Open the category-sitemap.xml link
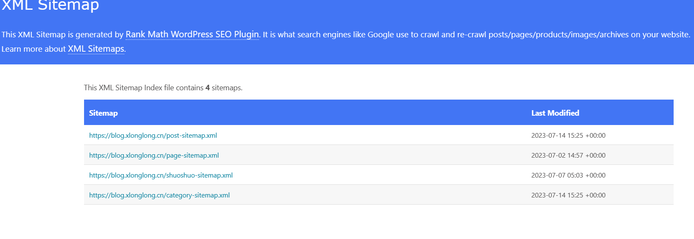This screenshot has width=694, height=239. click(159, 195)
